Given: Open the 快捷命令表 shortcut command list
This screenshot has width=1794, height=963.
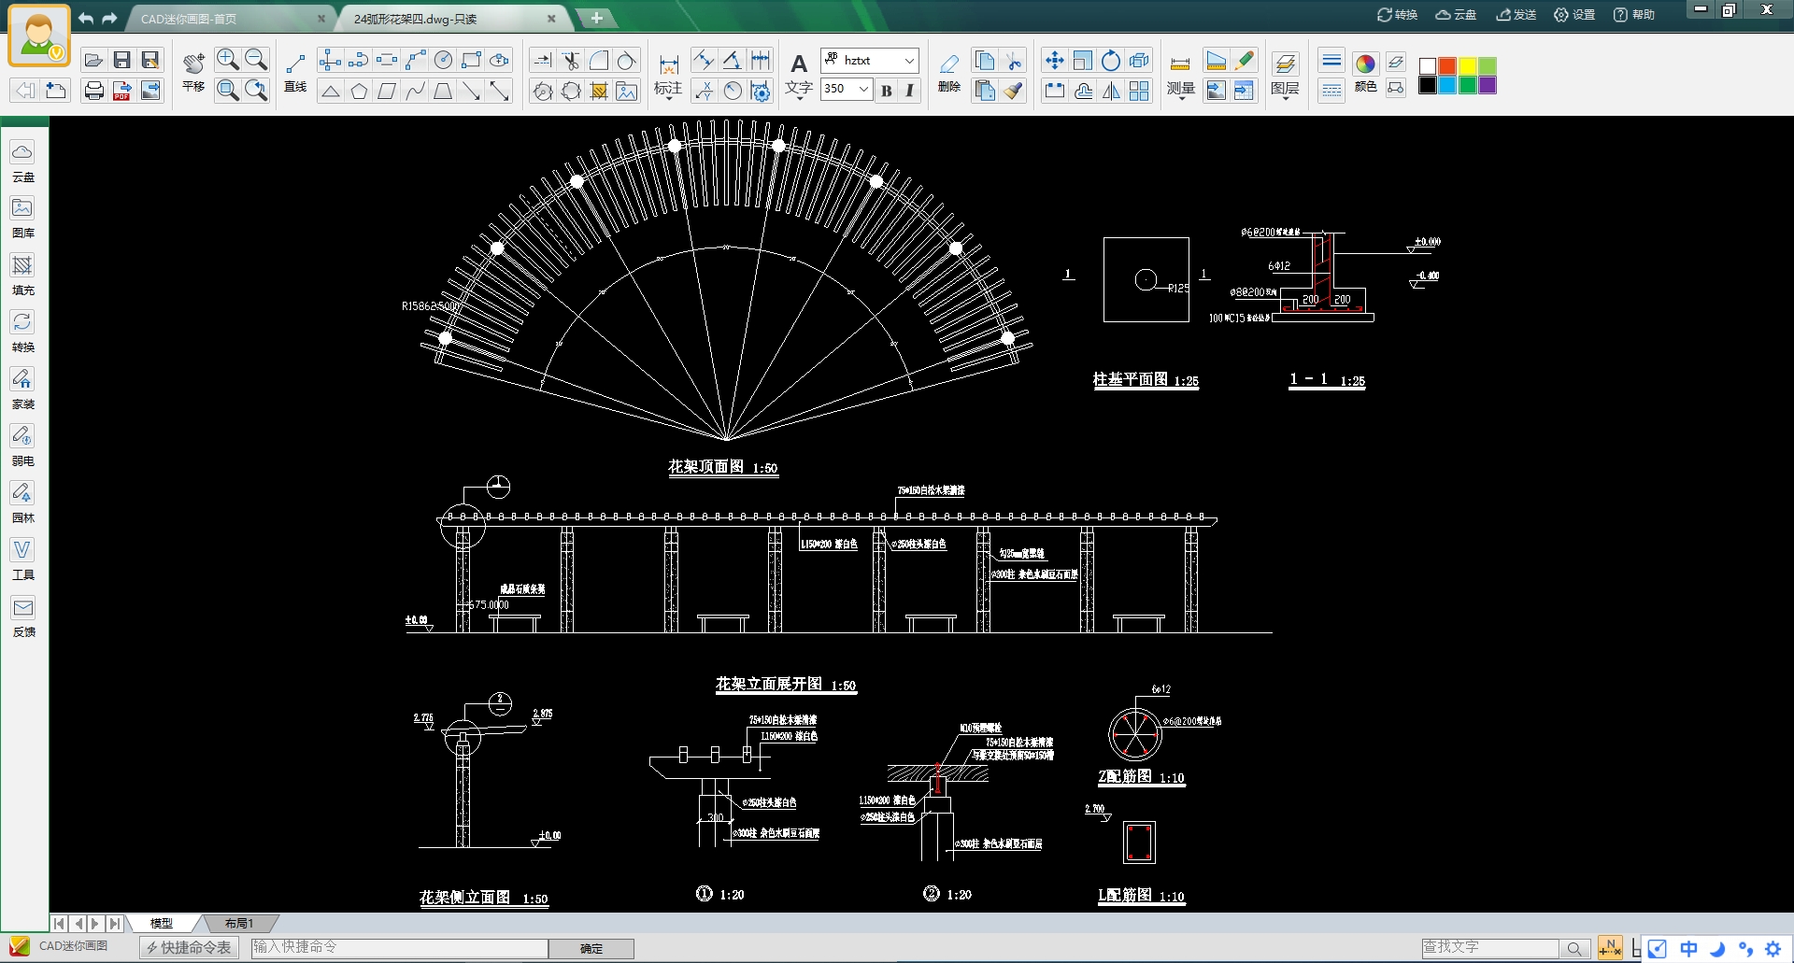Looking at the screenshot, I should 190,947.
